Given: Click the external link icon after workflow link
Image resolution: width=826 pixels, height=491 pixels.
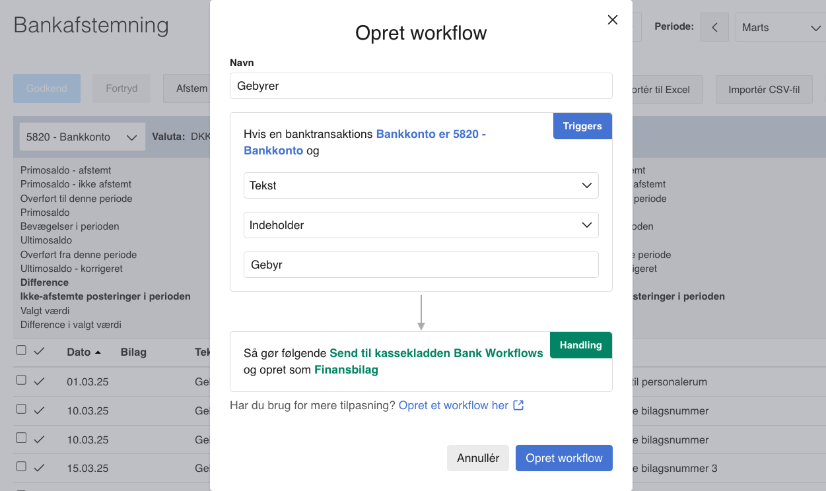Looking at the screenshot, I should 518,405.
